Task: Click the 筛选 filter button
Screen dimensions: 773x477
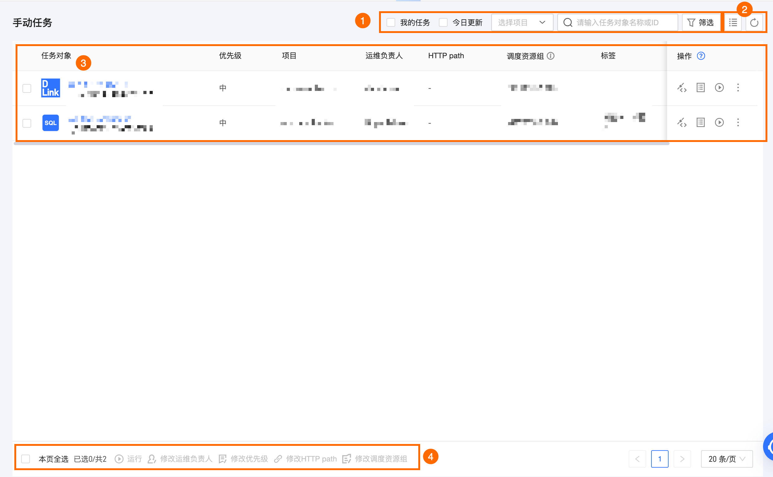Action: (x=701, y=23)
